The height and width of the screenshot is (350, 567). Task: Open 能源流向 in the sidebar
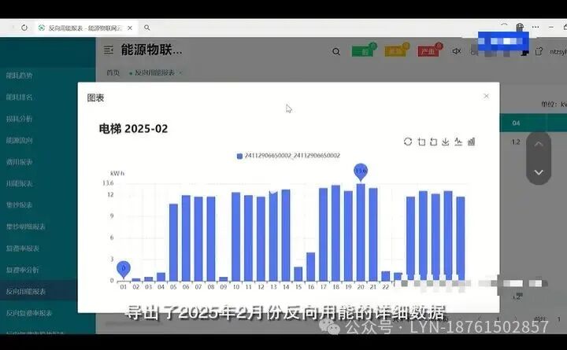point(19,140)
